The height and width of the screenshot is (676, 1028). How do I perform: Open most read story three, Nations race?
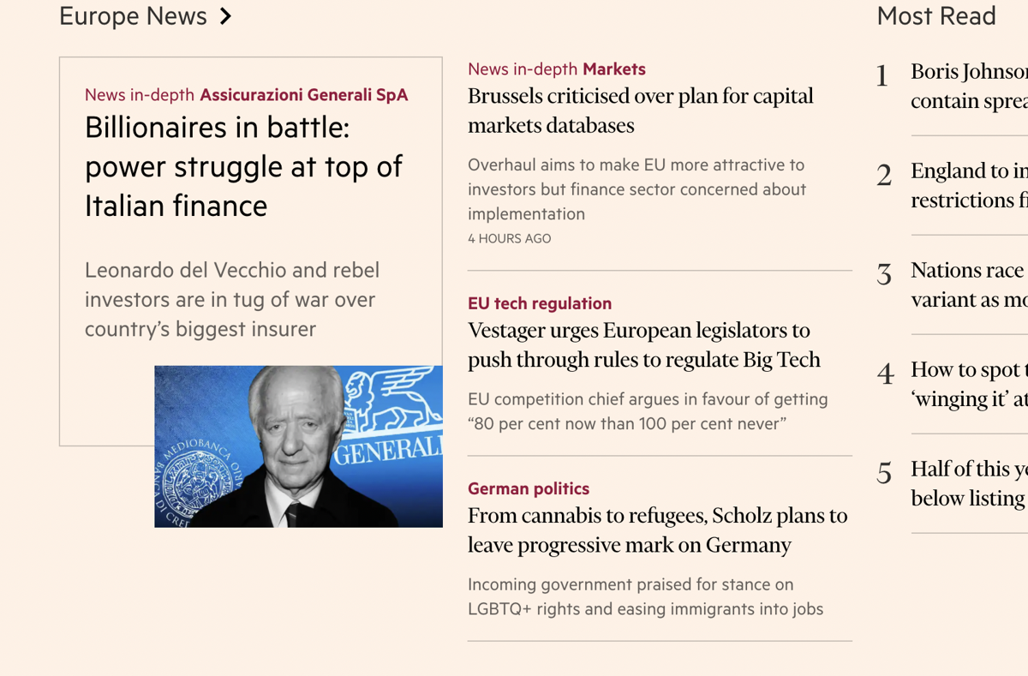969,284
